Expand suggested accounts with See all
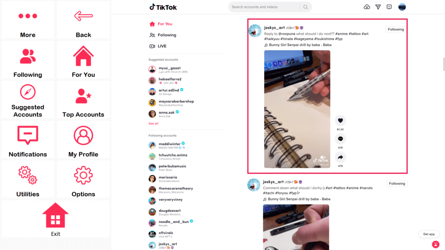 click(153, 124)
